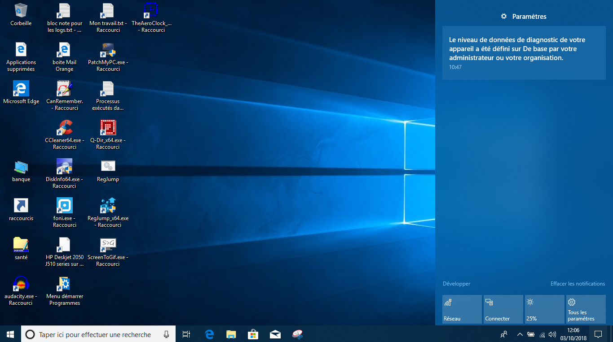Click the PatchMyPC.exe shortcut icon
613x342 pixels.
click(x=108, y=50)
